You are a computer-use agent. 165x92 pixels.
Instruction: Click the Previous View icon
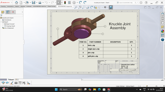(88, 7)
